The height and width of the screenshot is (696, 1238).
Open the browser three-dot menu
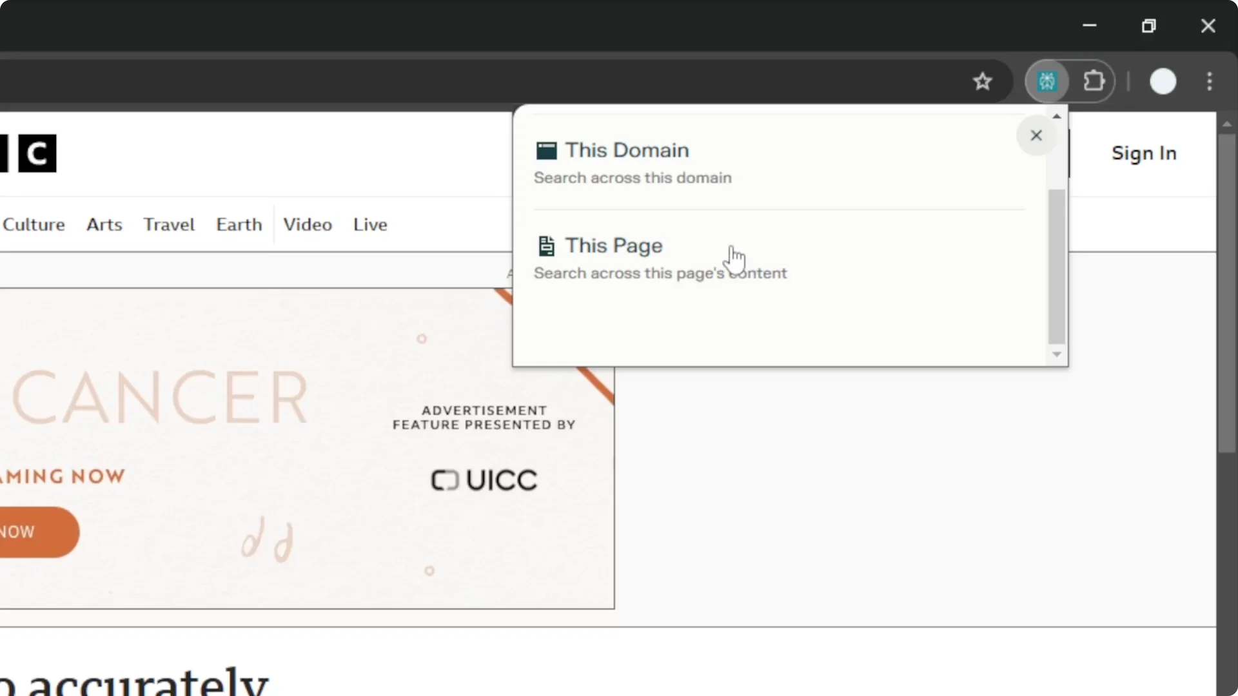coord(1209,81)
